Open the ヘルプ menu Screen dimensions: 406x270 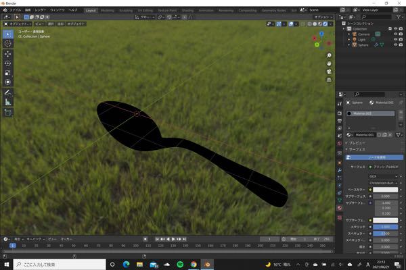pos(73,10)
